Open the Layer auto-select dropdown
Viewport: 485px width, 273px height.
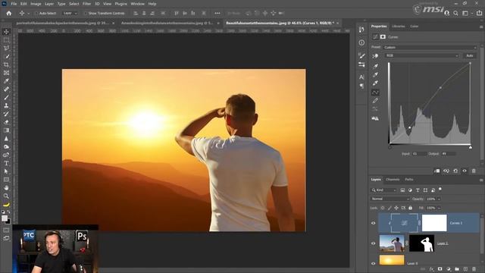pyautogui.click(x=70, y=14)
